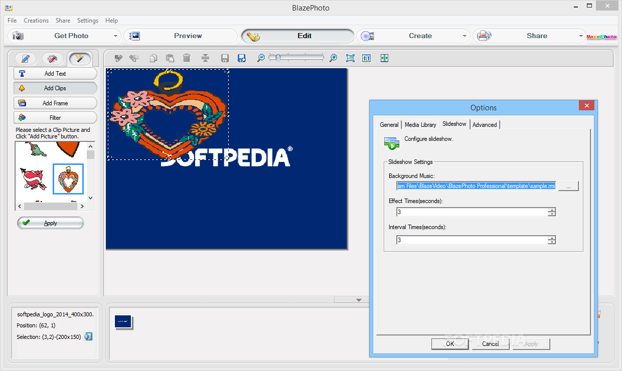622x371 pixels.
Task: Click the Add Frame button
Action: tap(55, 103)
